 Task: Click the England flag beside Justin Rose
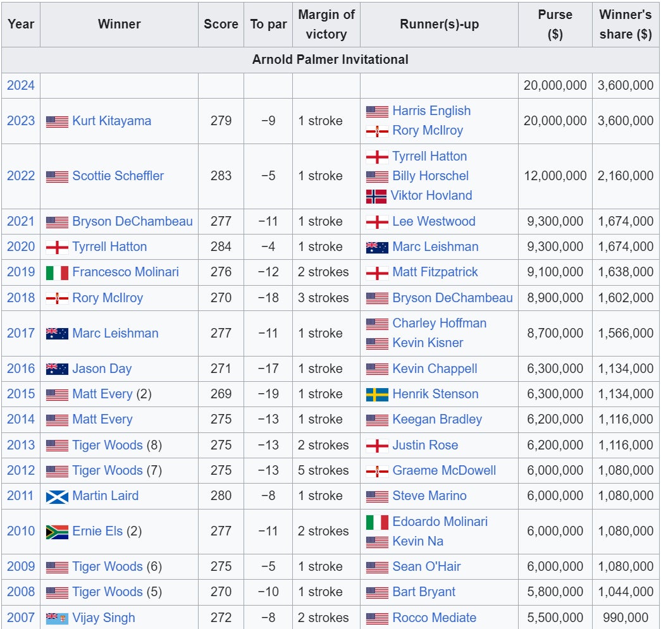(x=377, y=446)
